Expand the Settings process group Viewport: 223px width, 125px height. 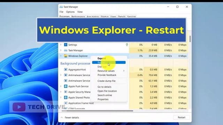(61, 45)
